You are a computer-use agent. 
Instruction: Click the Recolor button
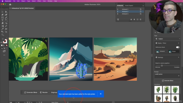tap(44, 92)
